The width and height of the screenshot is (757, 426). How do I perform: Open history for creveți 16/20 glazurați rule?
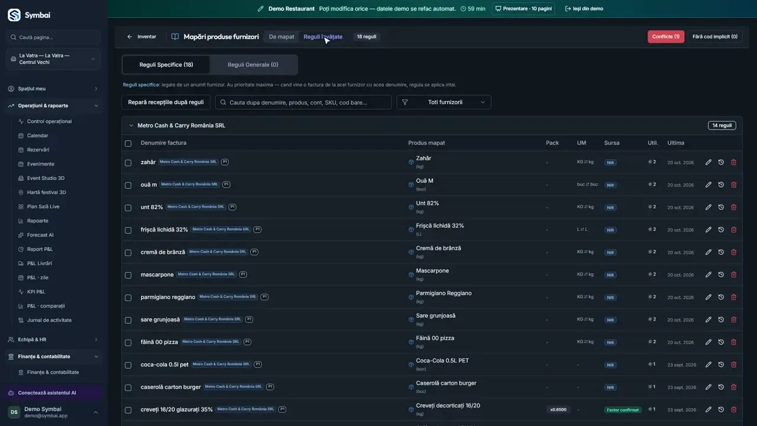pos(721,409)
